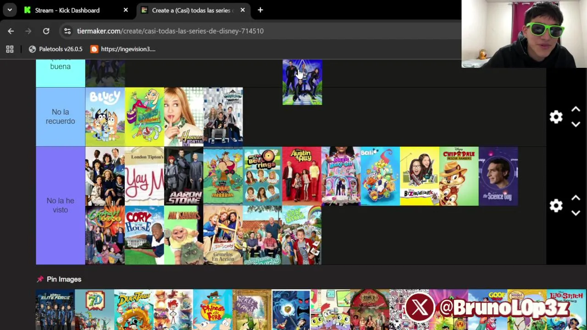The image size is (587, 330).
Task: Move "No la recuerdo" tier up
Action: click(576, 110)
